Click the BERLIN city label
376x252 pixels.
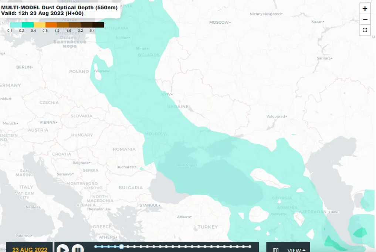[24, 67]
